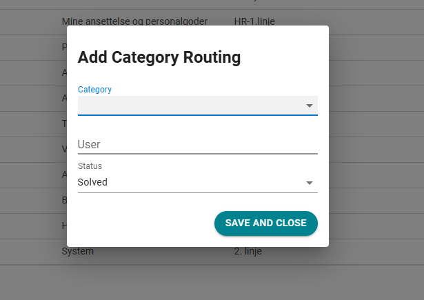Select the Status field showing Solved

[x=186, y=183]
